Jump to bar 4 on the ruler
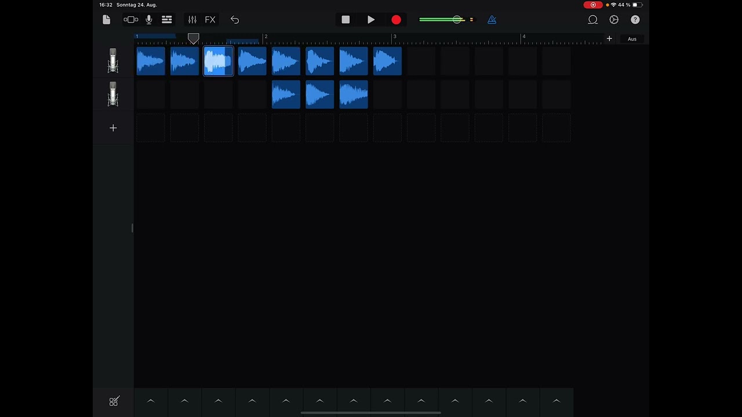This screenshot has height=417, width=742. point(523,37)
